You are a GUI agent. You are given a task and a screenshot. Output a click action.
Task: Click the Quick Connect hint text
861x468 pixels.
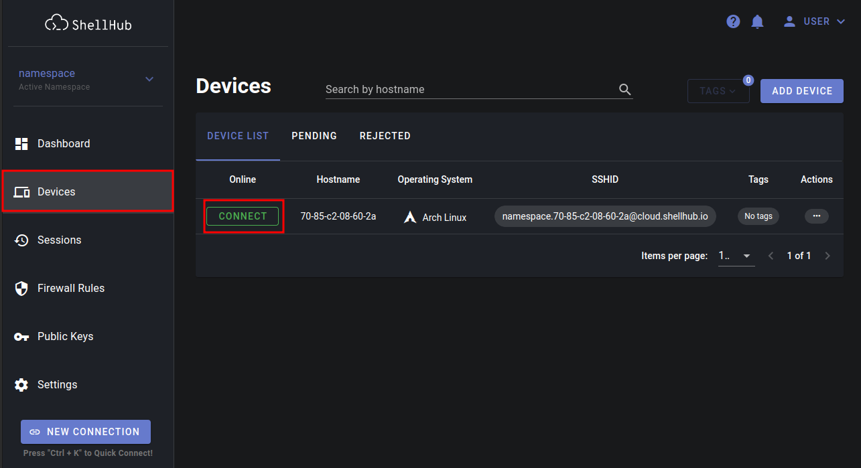point(88,453)
